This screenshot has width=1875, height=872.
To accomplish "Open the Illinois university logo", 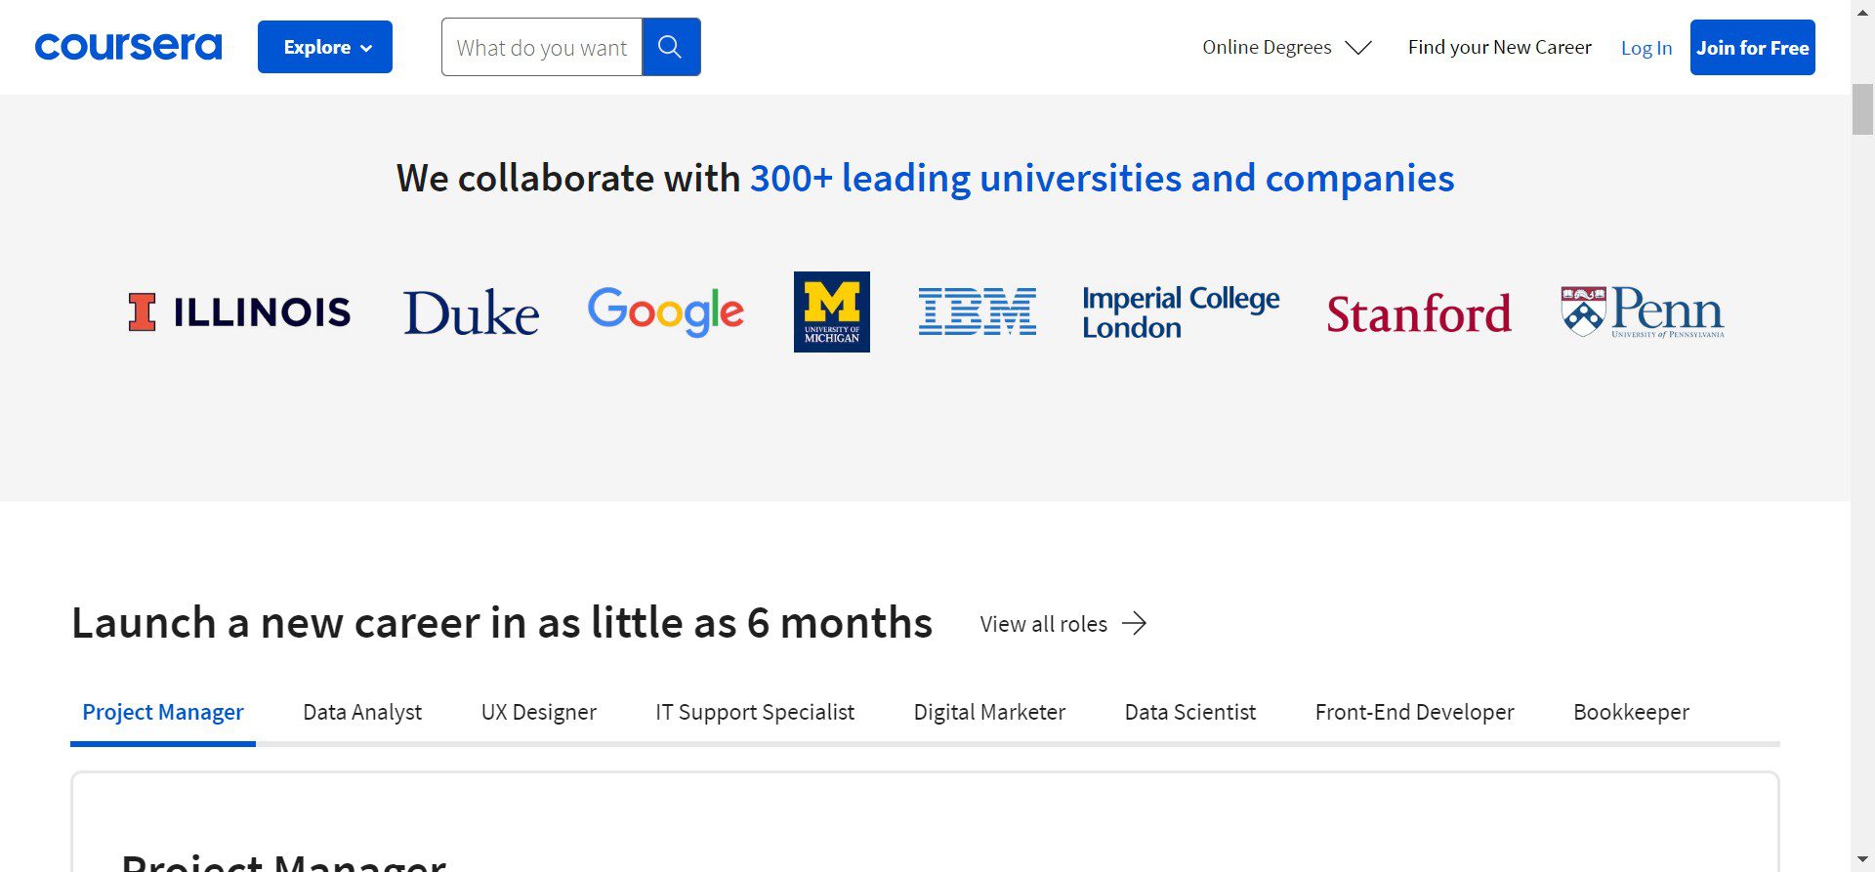I will tap(239, 312).
